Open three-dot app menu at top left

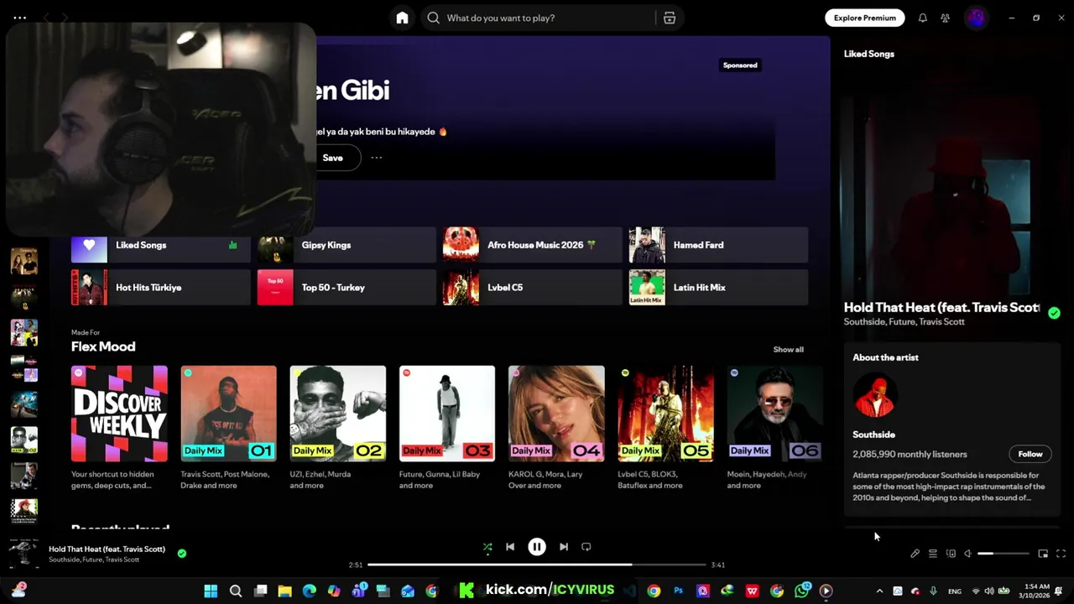(19, 18)
